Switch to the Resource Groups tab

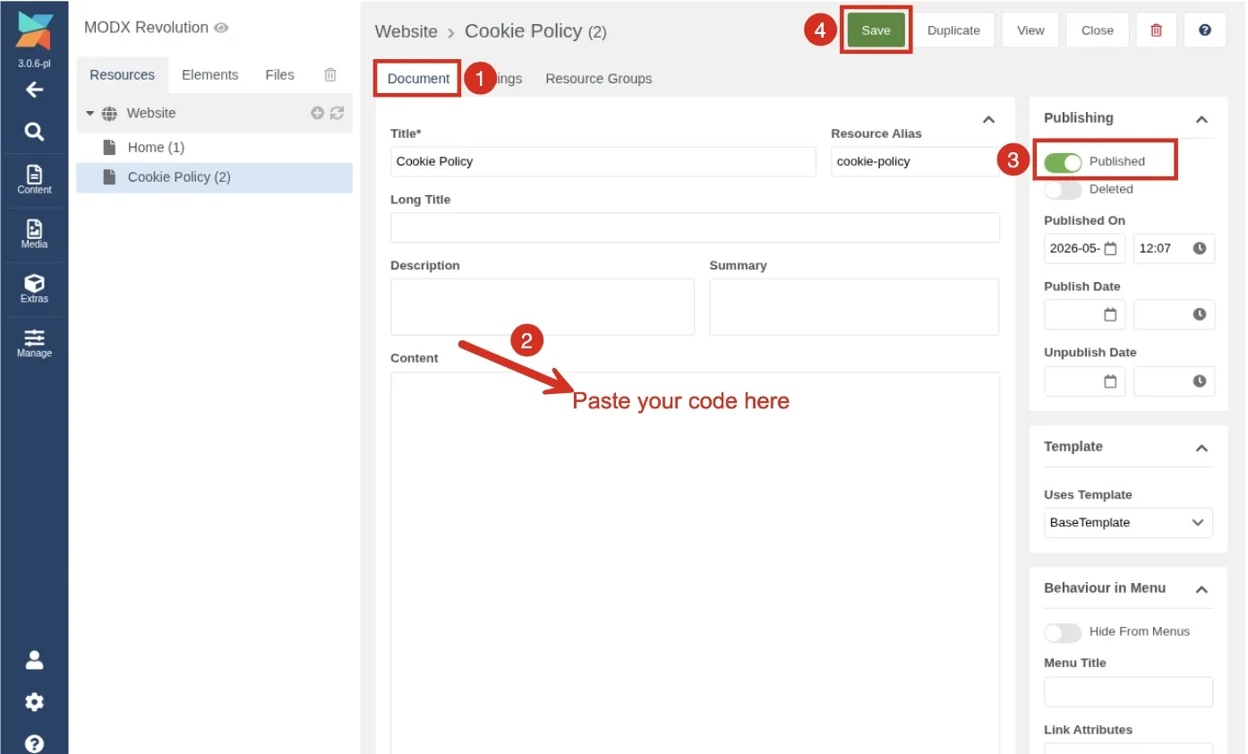click(x=599, y=79)
